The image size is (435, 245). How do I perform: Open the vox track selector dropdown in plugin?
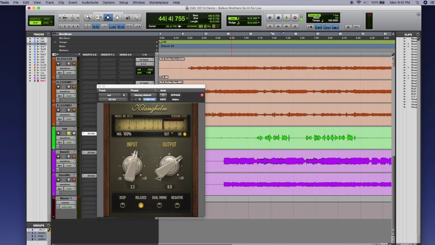[110, 95]
